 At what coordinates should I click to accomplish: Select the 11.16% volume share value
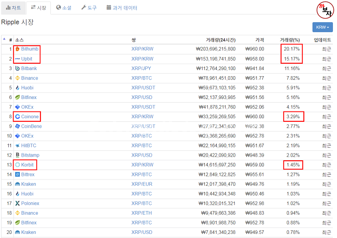292,68
